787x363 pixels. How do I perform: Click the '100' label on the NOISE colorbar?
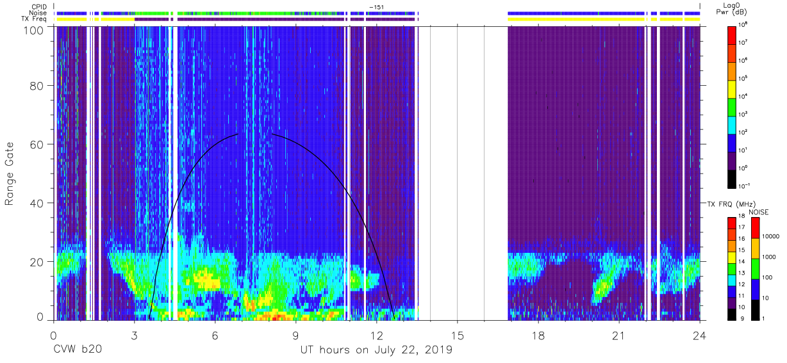(x=768, y=278)
